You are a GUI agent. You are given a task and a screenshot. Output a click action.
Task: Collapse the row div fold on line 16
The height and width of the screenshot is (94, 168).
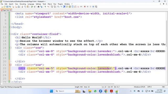tap(10, 48)
